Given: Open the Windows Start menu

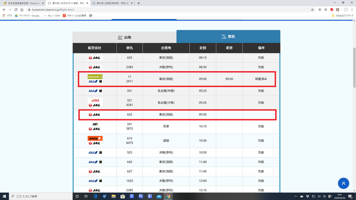Looking at the screenshot, I should point(4,196).
